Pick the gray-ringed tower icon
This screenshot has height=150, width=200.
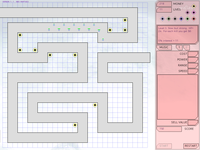tap(175, 18)
